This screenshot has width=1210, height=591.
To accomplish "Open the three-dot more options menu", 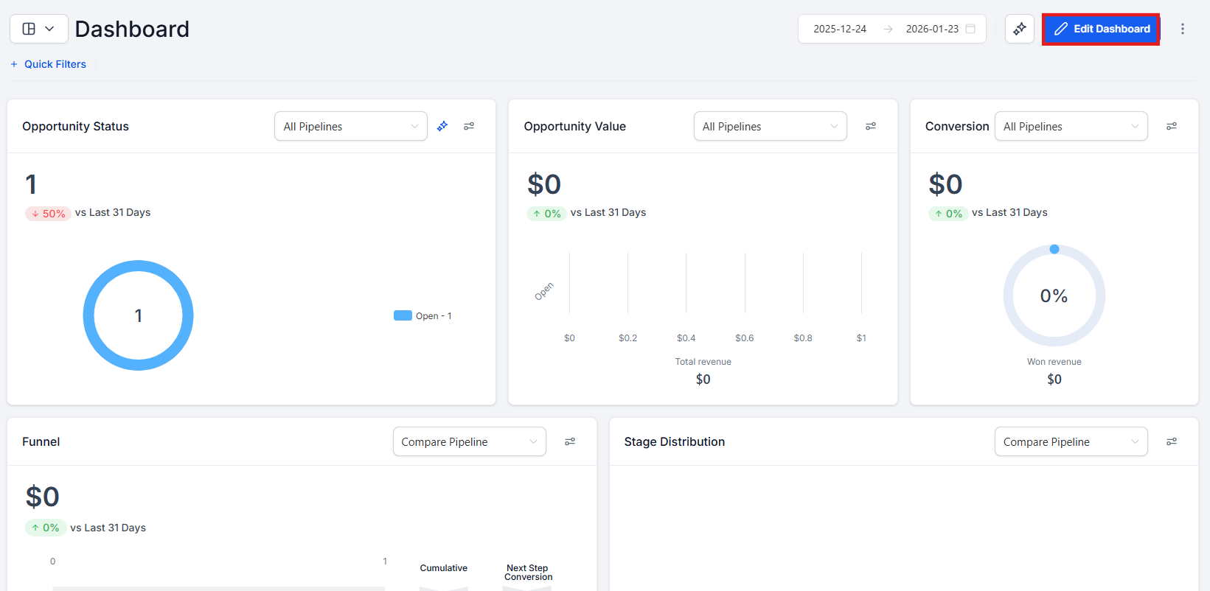I will click(1183, 29).
